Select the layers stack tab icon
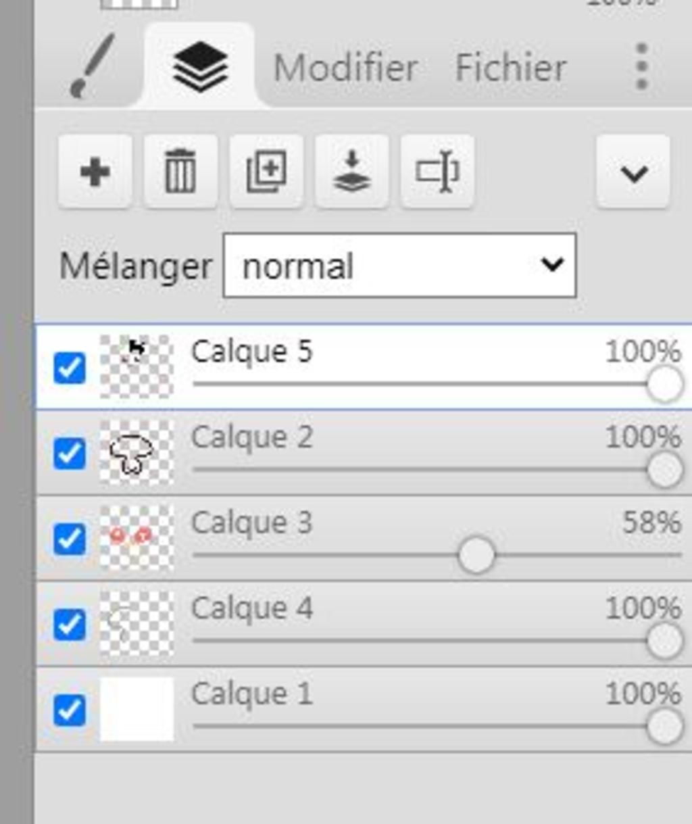This screenshot has width=692, height=824. (x=200, y=67)
